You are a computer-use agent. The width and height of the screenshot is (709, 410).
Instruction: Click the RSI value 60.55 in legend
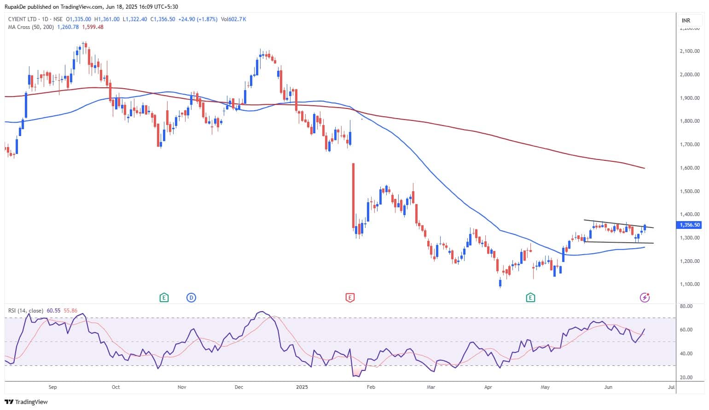click(53, 311)
